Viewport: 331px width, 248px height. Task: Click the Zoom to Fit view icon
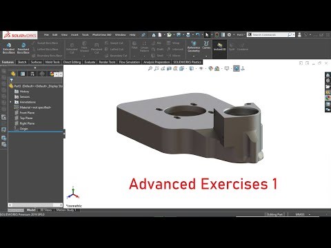point(150,68)
